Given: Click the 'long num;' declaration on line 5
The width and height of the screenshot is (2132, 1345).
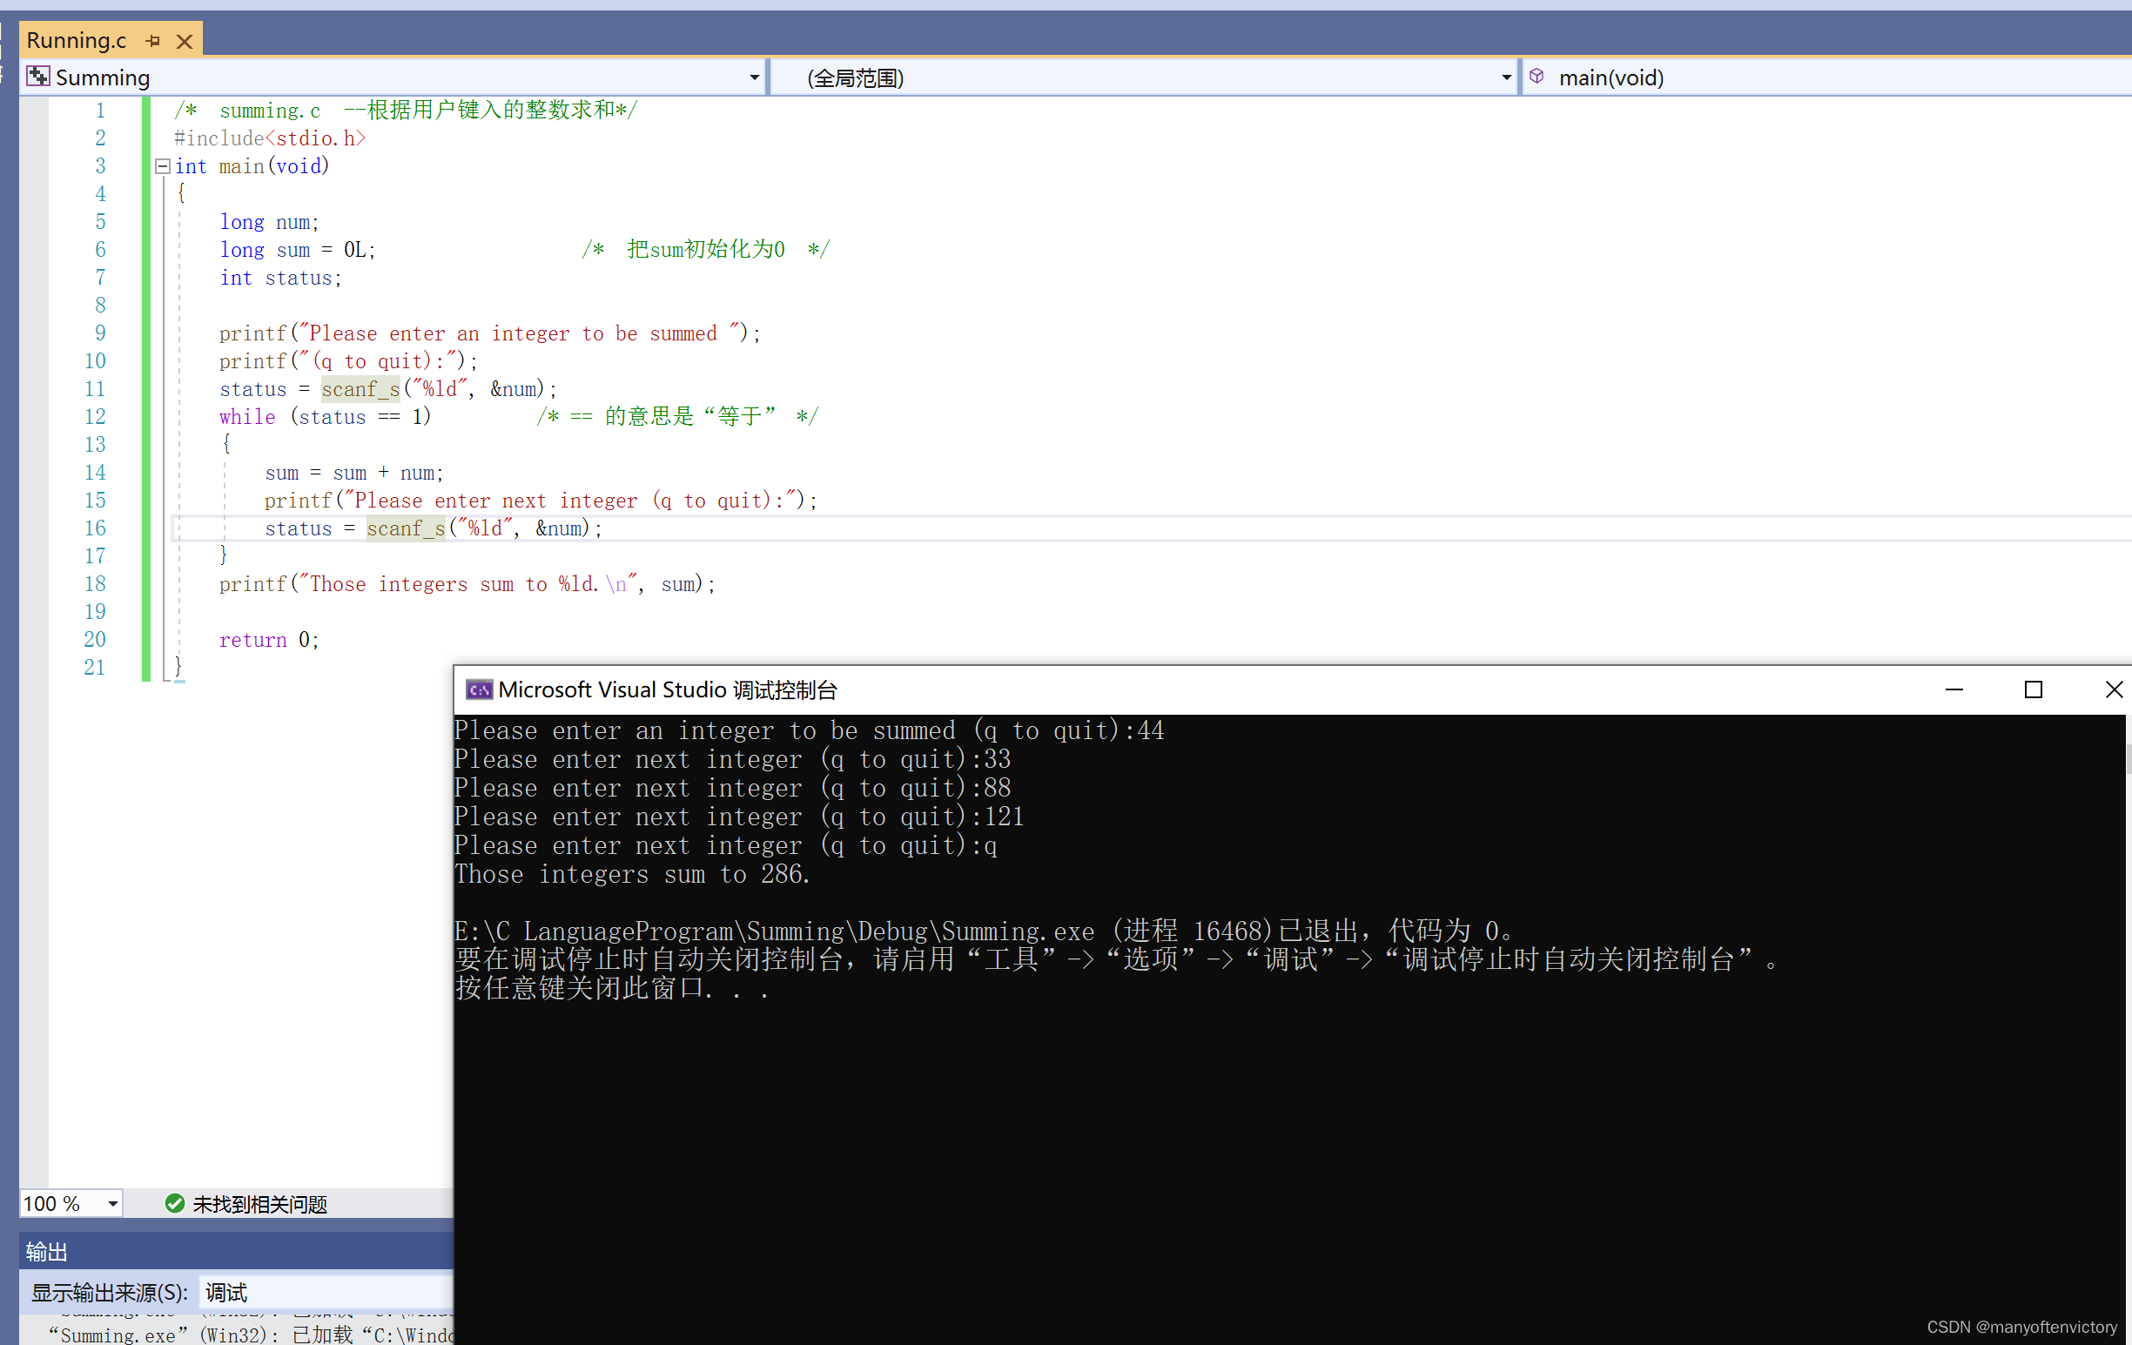Looking at the screenshot, I should point(269,221).
